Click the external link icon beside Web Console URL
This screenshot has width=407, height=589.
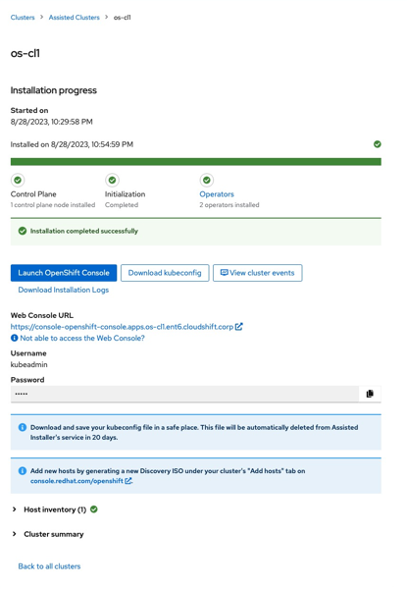click(x=238, y=327)
